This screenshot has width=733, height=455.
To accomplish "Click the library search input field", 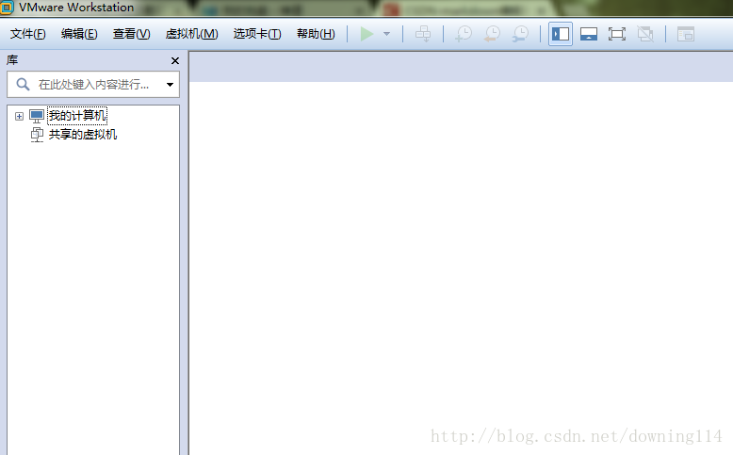I will 93,84.
